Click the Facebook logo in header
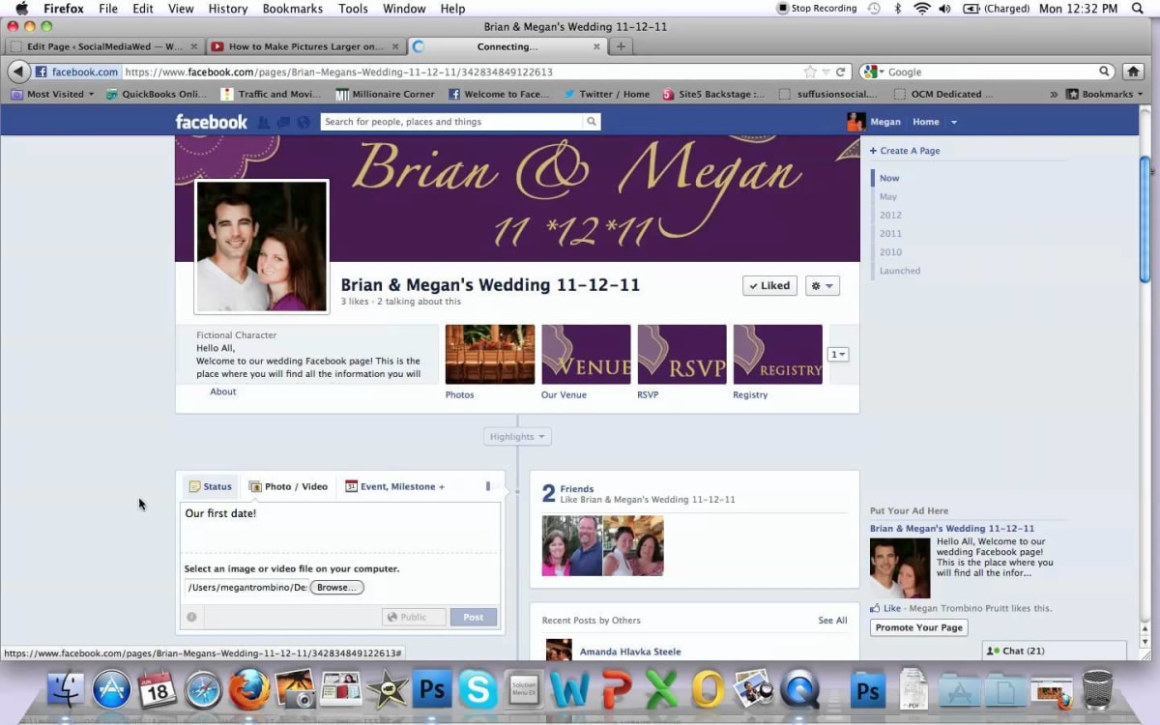Image resolution: width=1160 pixels, height=725 pixels. point(211,122)
